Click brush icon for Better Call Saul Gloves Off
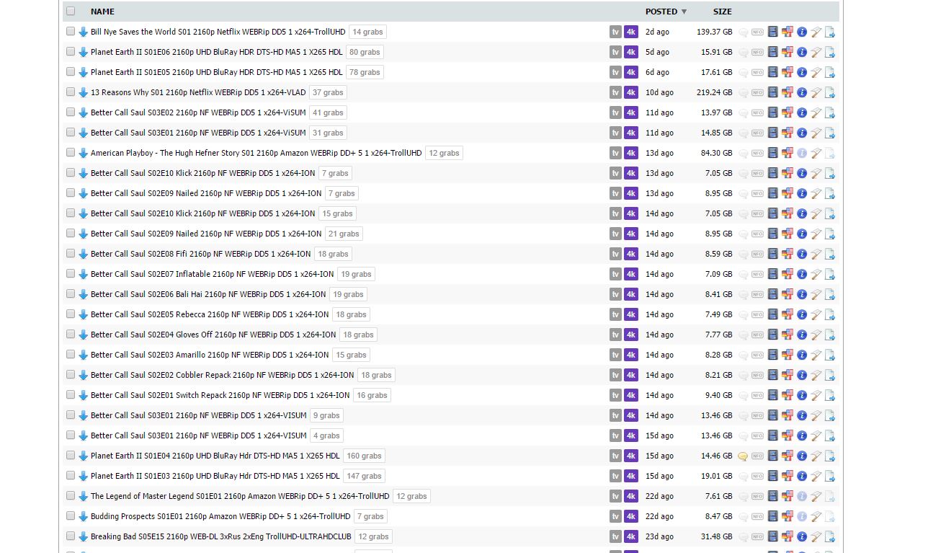The height and width of the screenshot is (553, 946). click(816, 335)
